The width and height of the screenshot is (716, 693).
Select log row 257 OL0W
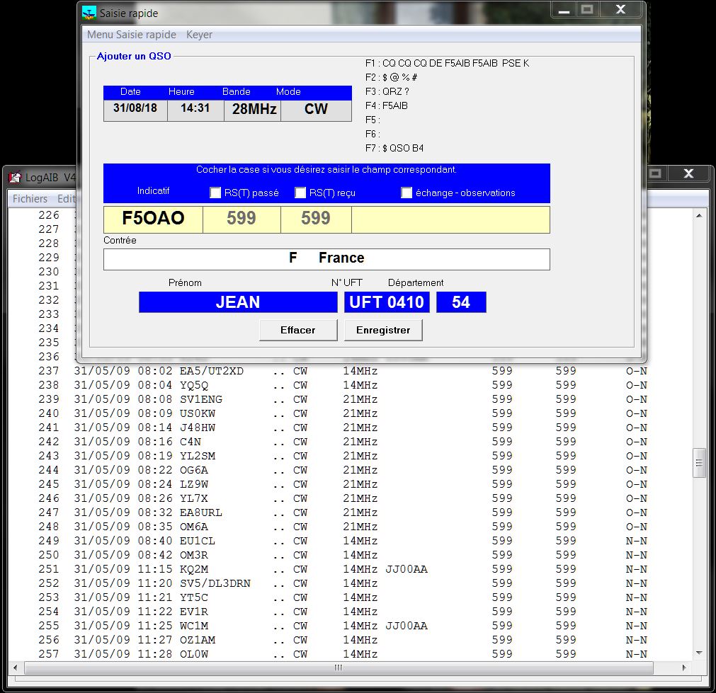click(343, 654)
